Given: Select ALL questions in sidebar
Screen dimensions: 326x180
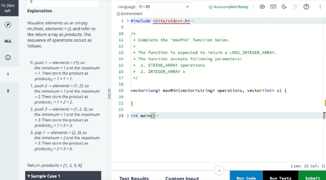Looking at the screenshot, I should pos(8,41).
